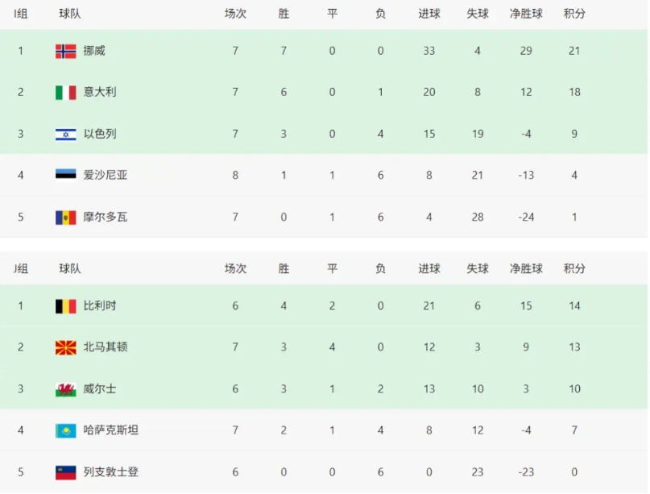Click 积分 column header in Group I
The height and width of the screenshot is (494, 650).
[x=574, y=14]
